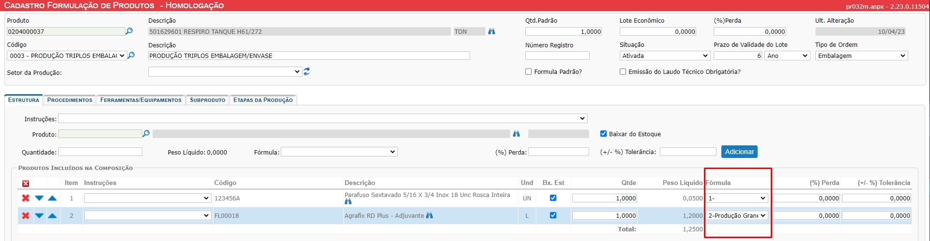Click Produto code field 0204000037

(x=66, y=31)
